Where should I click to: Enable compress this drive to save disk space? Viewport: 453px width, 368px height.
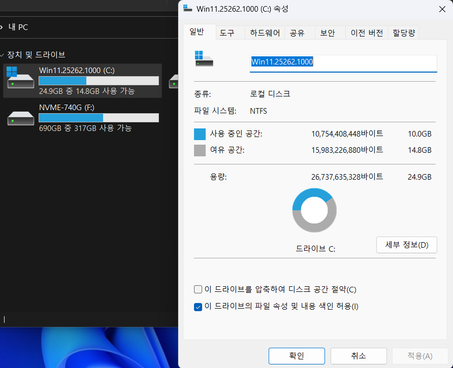[198, 289]
